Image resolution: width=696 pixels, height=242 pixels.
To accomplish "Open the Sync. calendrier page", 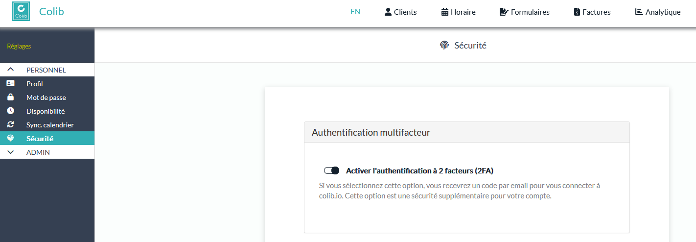I will pyautogui.click(x=47, y=125).
